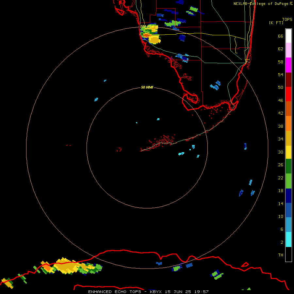Click the TOPS legend title
The height and width of the screenshot is (294, 294).
287,19
